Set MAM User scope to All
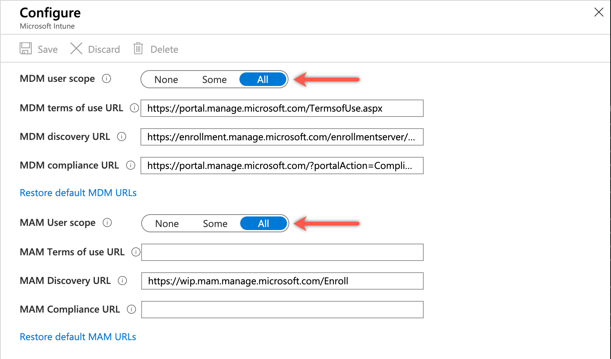 point(263,223)
